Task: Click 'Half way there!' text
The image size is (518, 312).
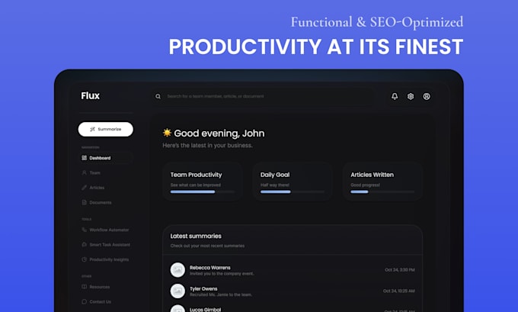Action: click(275, 185)
